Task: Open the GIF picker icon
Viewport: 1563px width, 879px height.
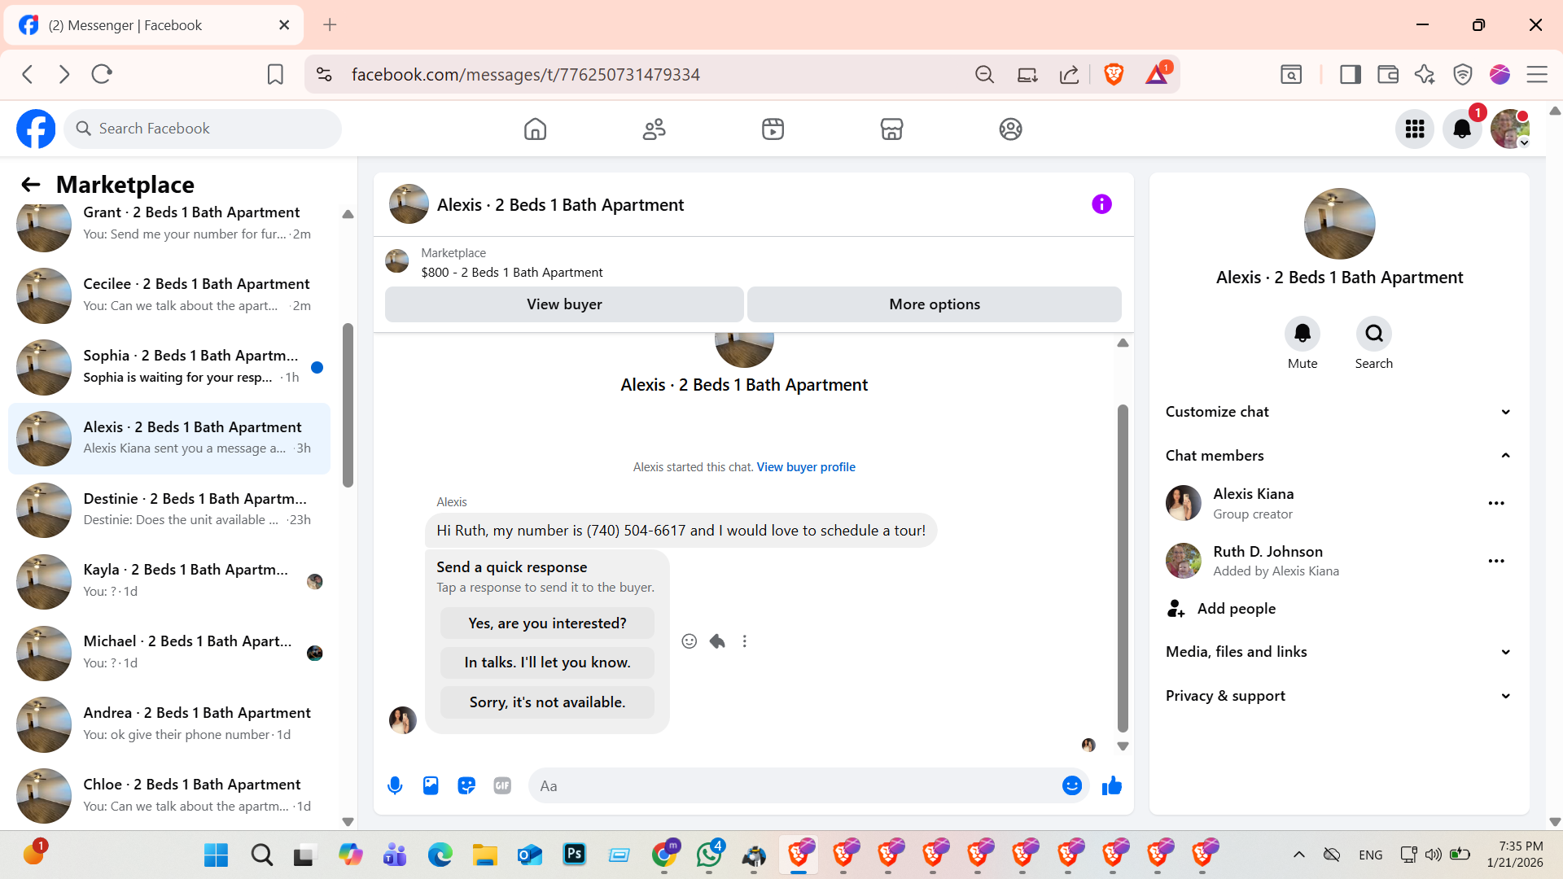Action: (502, 785)
